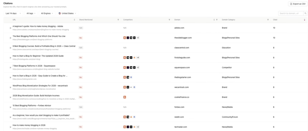Click +2 competitors badge in techradar row
308x131 pixels.
pos(138,127)
